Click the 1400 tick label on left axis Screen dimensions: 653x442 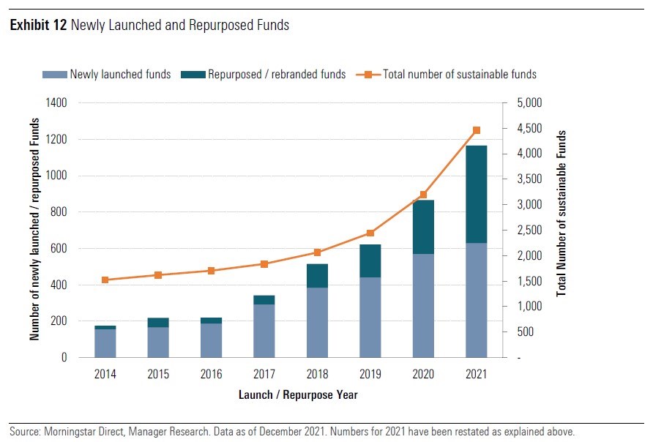point(56,103)
